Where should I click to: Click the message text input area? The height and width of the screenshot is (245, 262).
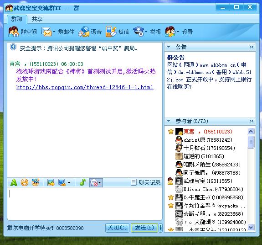[85, 203]
